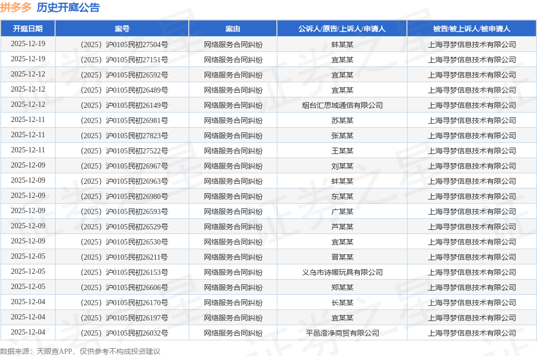Click plaintiff 王某某

point(342,151)
